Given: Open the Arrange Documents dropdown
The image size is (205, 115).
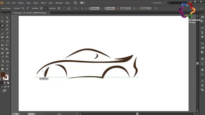Looking at the screenshot, I should [82, 3].
